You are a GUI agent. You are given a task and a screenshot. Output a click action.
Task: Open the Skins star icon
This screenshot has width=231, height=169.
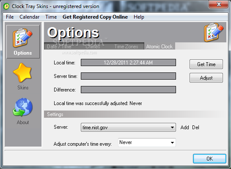coord(22,72)
